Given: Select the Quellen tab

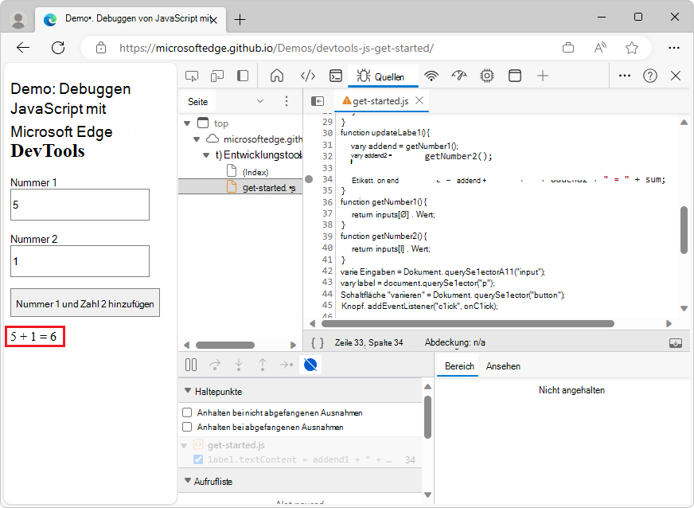Looking at the screenshot, I should [x=384, y=77].
